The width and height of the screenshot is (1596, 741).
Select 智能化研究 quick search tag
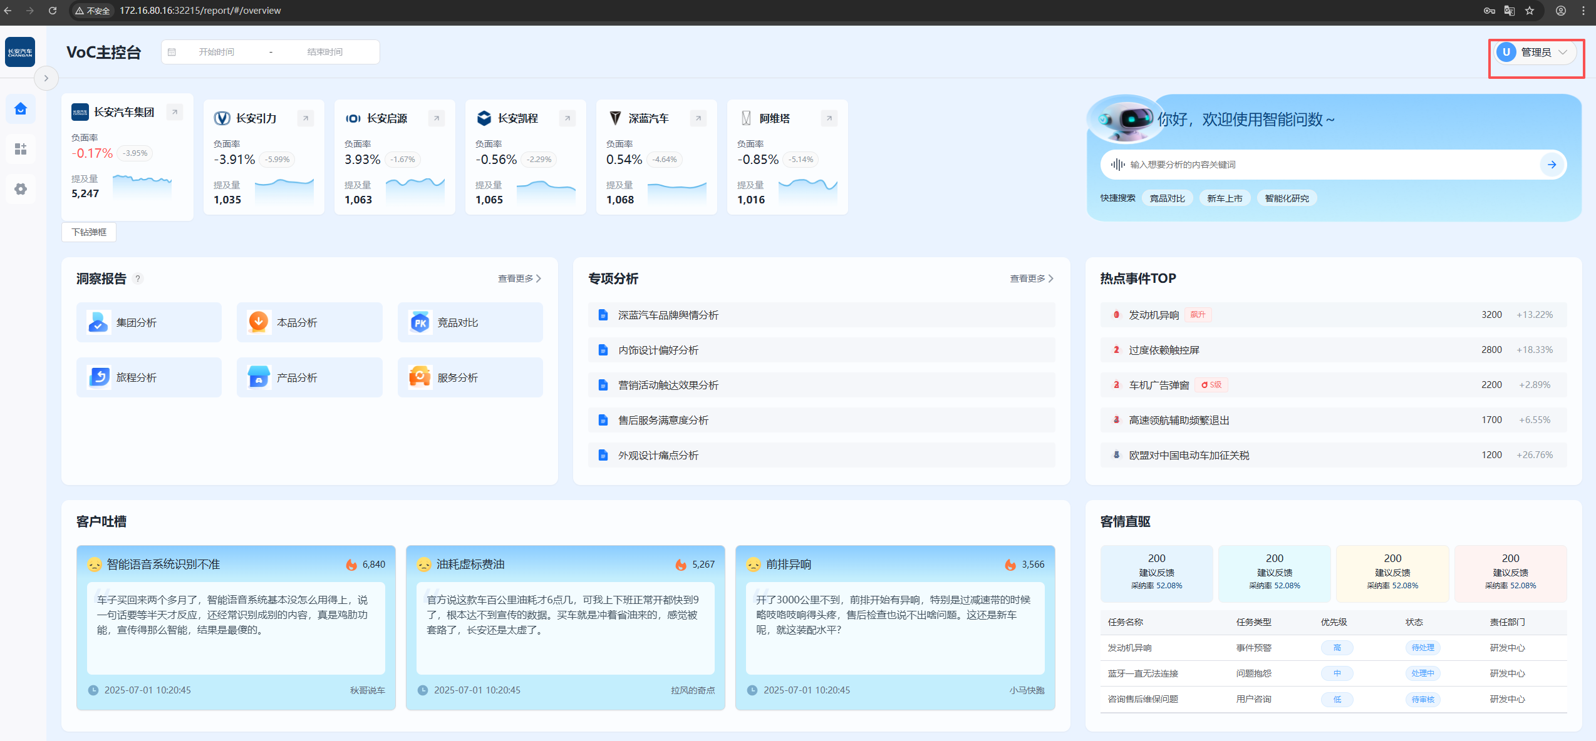click(1287, 198)
